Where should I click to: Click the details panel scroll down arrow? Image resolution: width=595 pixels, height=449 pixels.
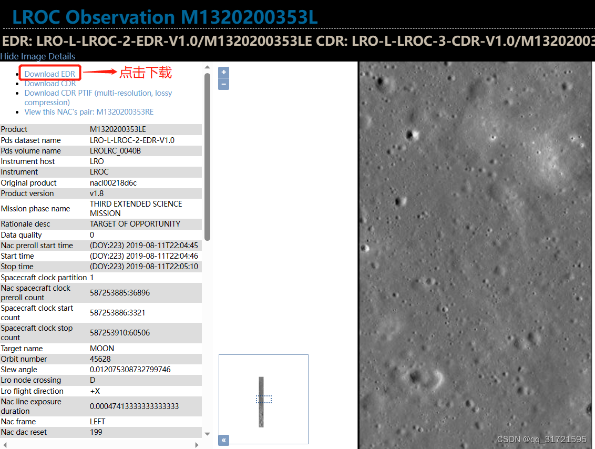pos(207,434)
